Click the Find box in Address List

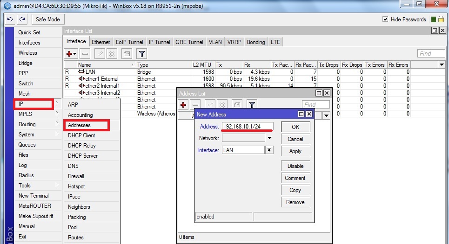pyautogui.click(x=316, y=104)
